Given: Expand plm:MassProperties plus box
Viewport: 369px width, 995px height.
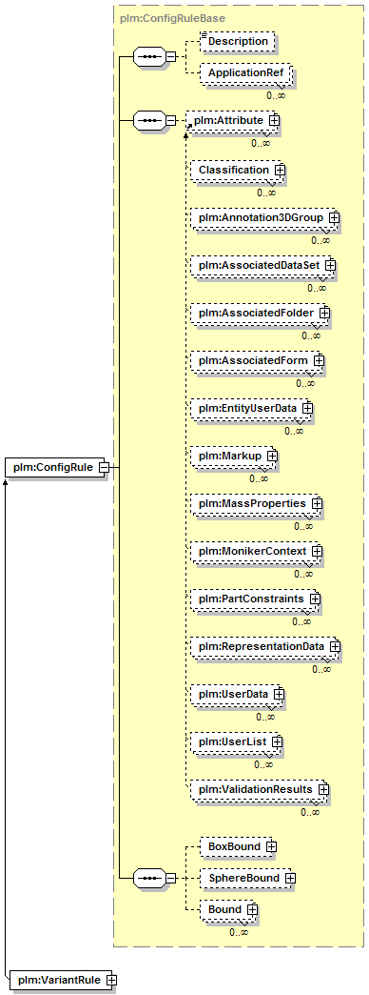Looking at the screenshot, I should tap(317, 503).
